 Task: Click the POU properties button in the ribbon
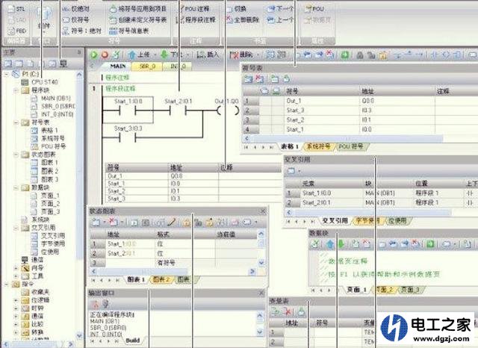coord(314,9)
